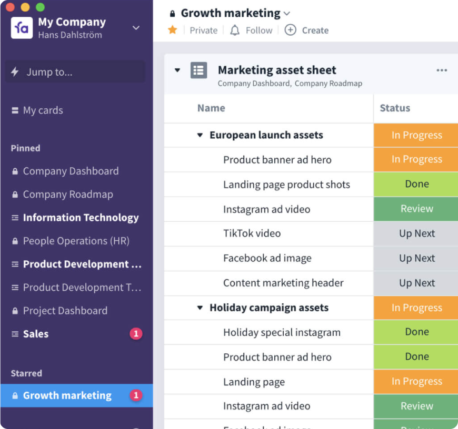Select Company Roadmap in the pinned list
This screenshot has height=429, width=458.
(x=68, y=194)
